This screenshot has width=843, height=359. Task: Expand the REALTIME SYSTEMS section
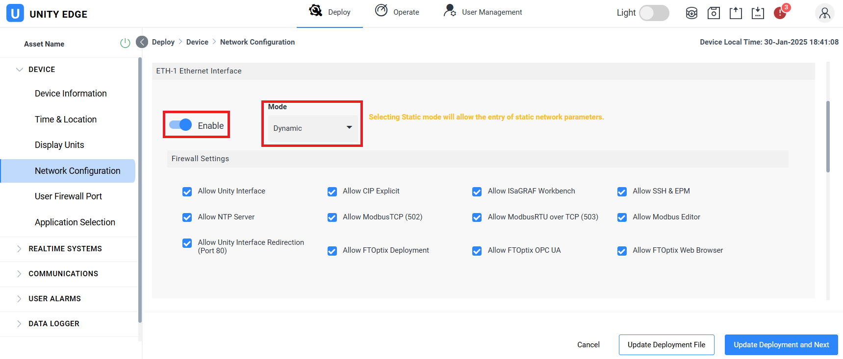pos(19,249)
